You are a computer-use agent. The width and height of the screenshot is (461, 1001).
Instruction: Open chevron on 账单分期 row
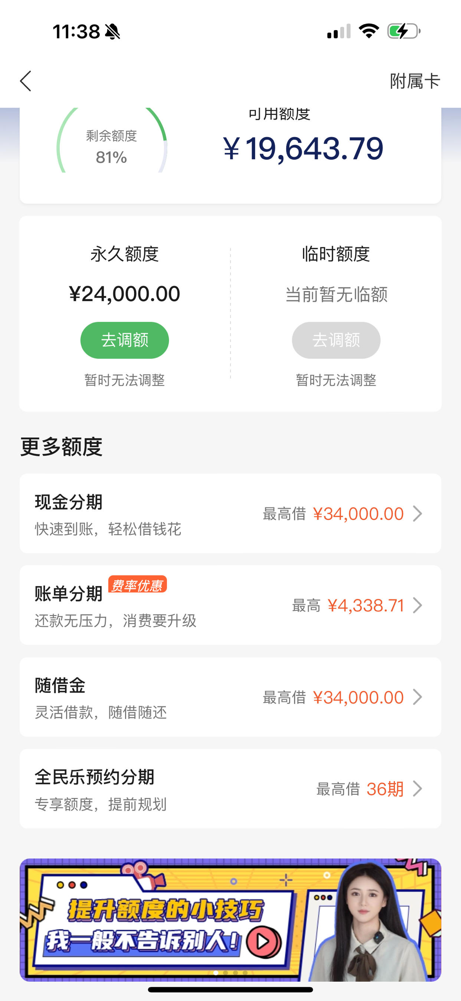(x=418, y=605)
